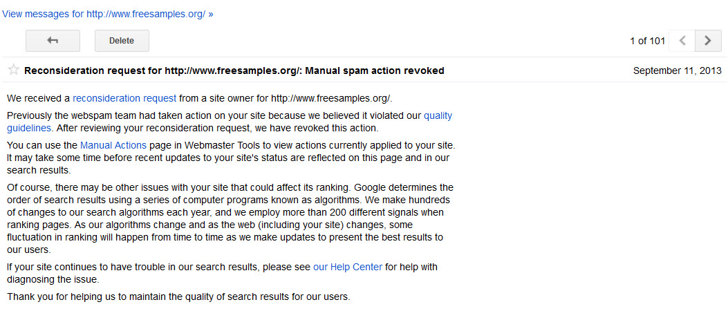Go to the next message chevron
This screenshot has width=728, height=320.
coord(708,41)
